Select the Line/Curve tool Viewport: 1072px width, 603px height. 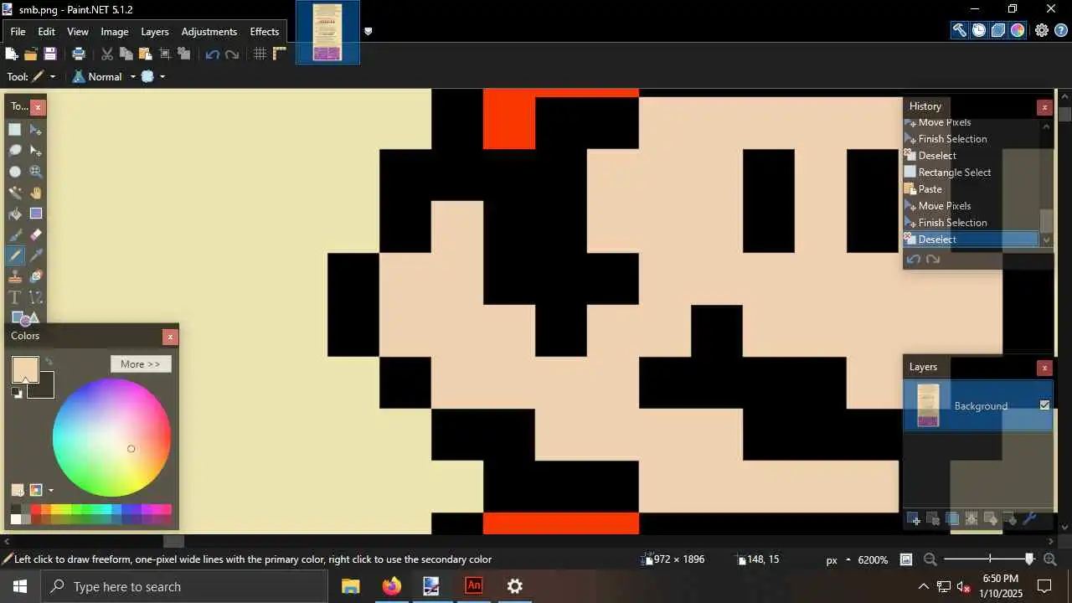(x=36, y=297)
